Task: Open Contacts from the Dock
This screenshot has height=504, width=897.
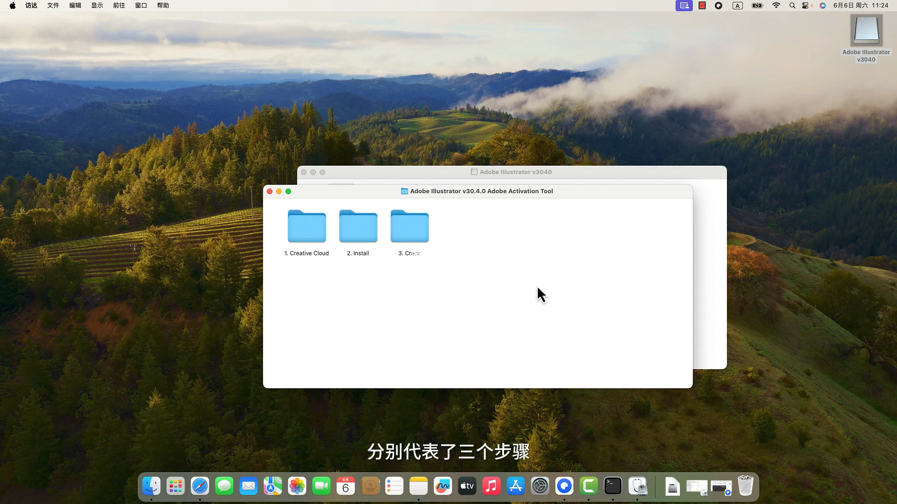Action: pos(370,486)
